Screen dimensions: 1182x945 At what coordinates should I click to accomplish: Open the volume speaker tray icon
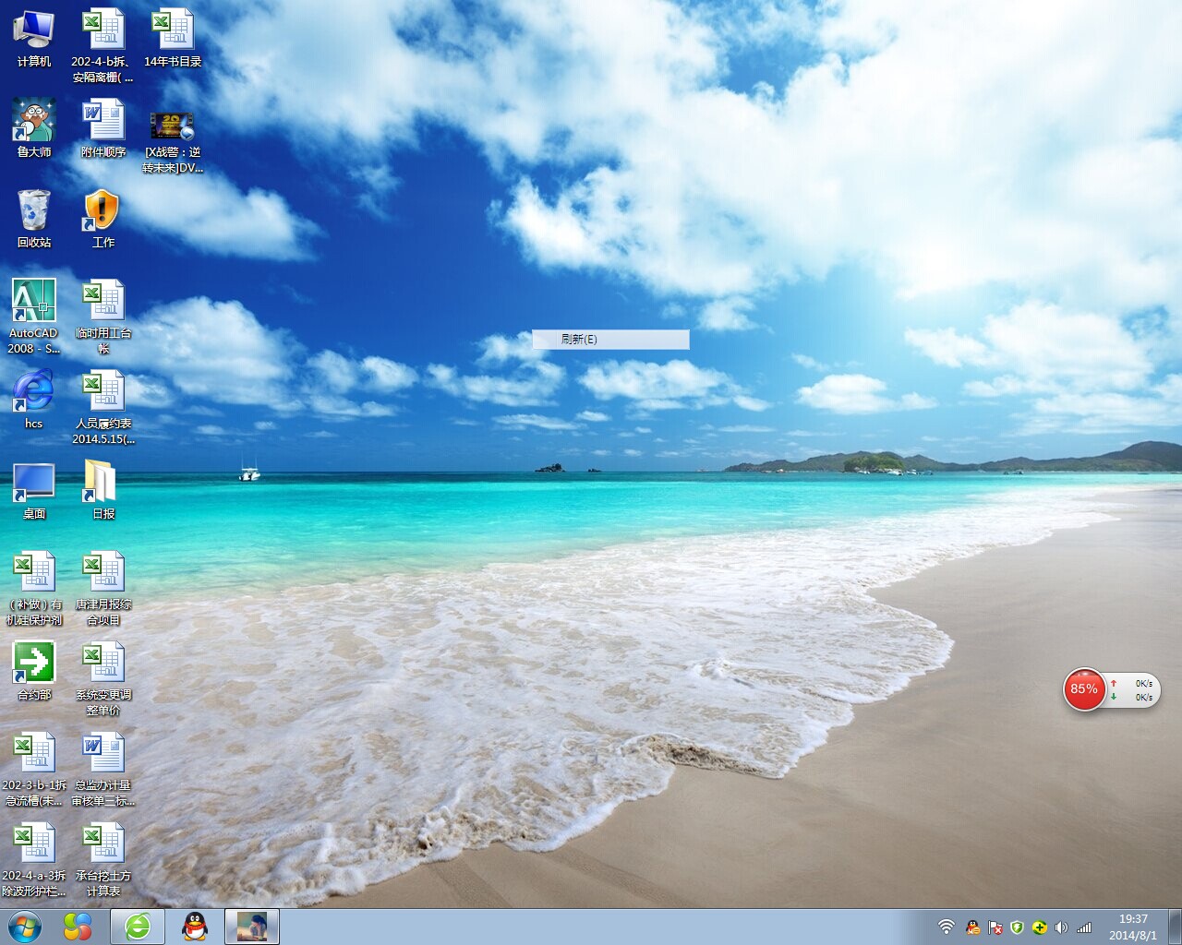(x=1061, y=927)
